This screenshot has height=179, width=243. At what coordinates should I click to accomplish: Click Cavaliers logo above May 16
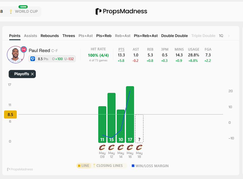coord(130,147)
